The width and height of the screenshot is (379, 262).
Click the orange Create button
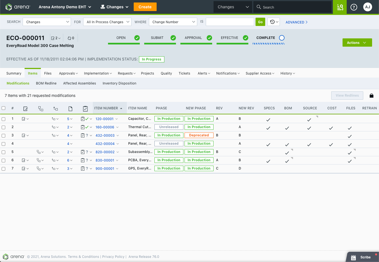click(145, 7)
